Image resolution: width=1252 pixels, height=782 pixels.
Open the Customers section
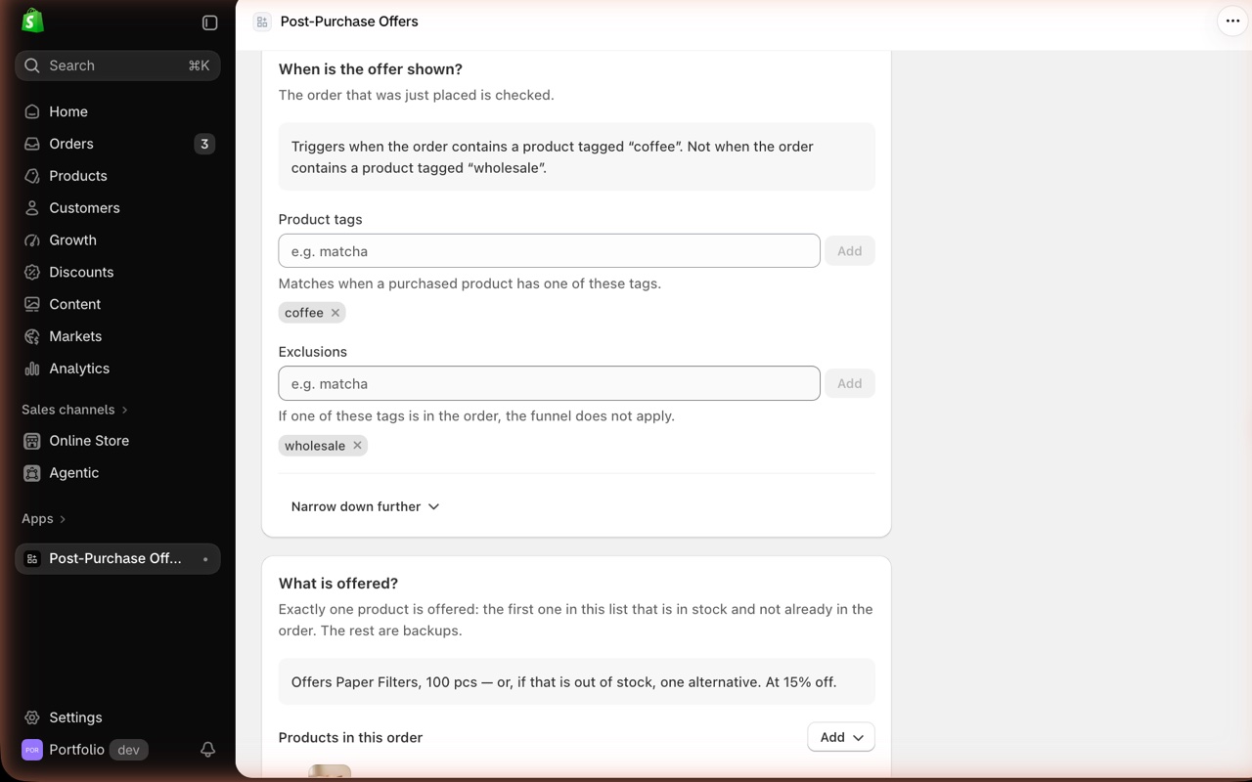(x=117, y=208)
